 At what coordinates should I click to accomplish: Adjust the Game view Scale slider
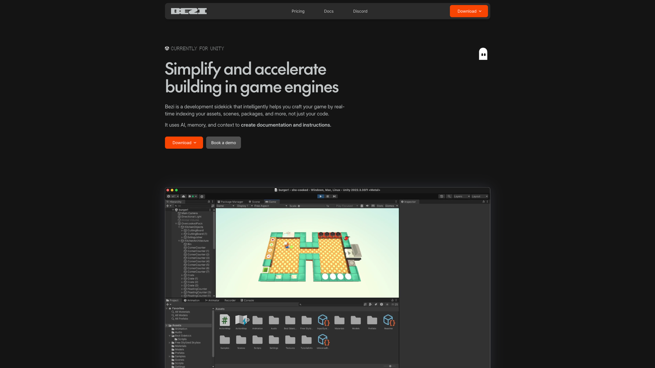299,206
